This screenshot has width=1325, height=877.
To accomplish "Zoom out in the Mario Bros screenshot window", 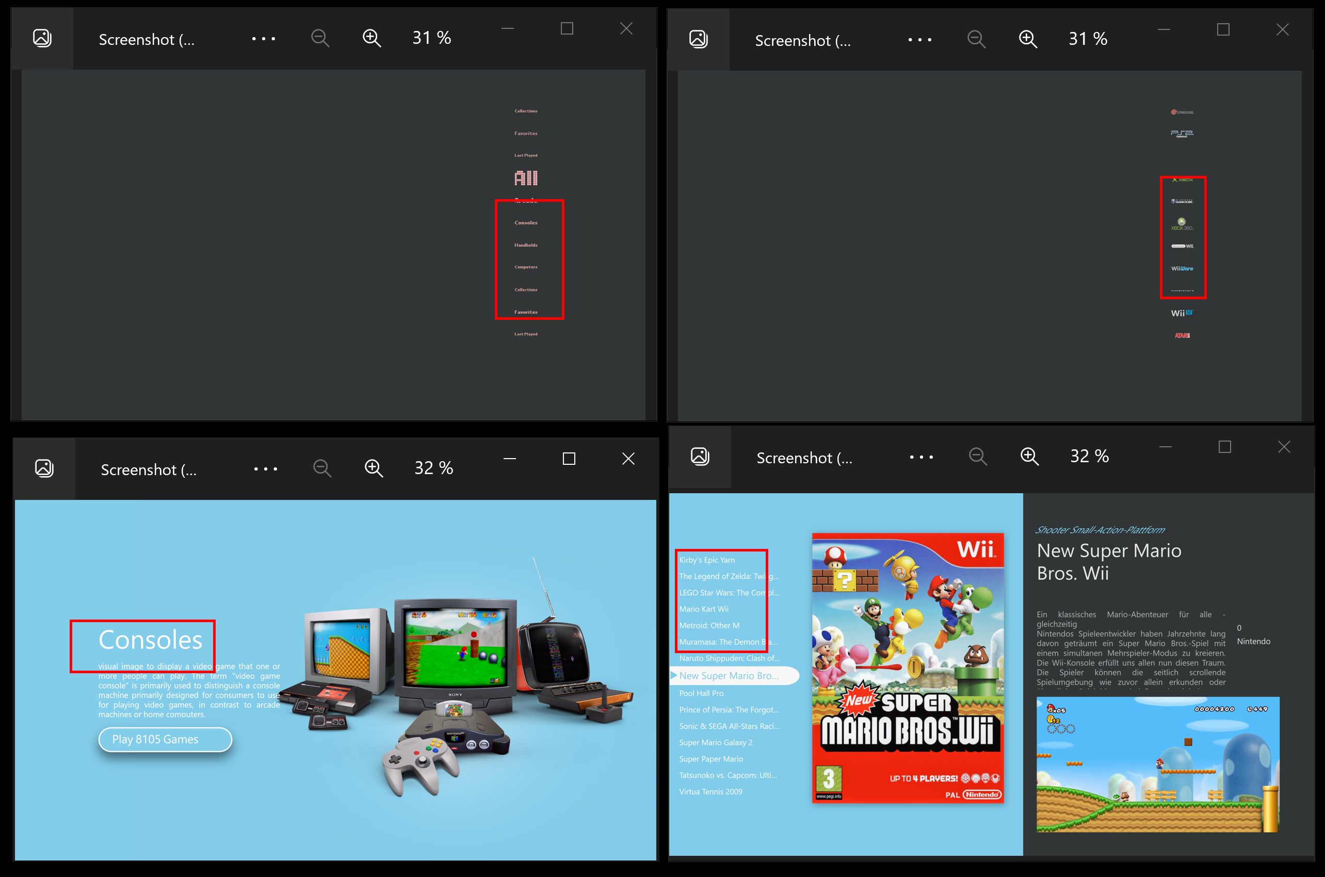I will tap(978, 457).
